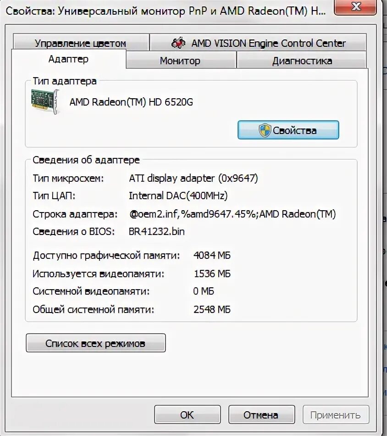Viewport: 387px width, 436px height.
Task: Close the dialog with the red X
Action: (356, 7)
